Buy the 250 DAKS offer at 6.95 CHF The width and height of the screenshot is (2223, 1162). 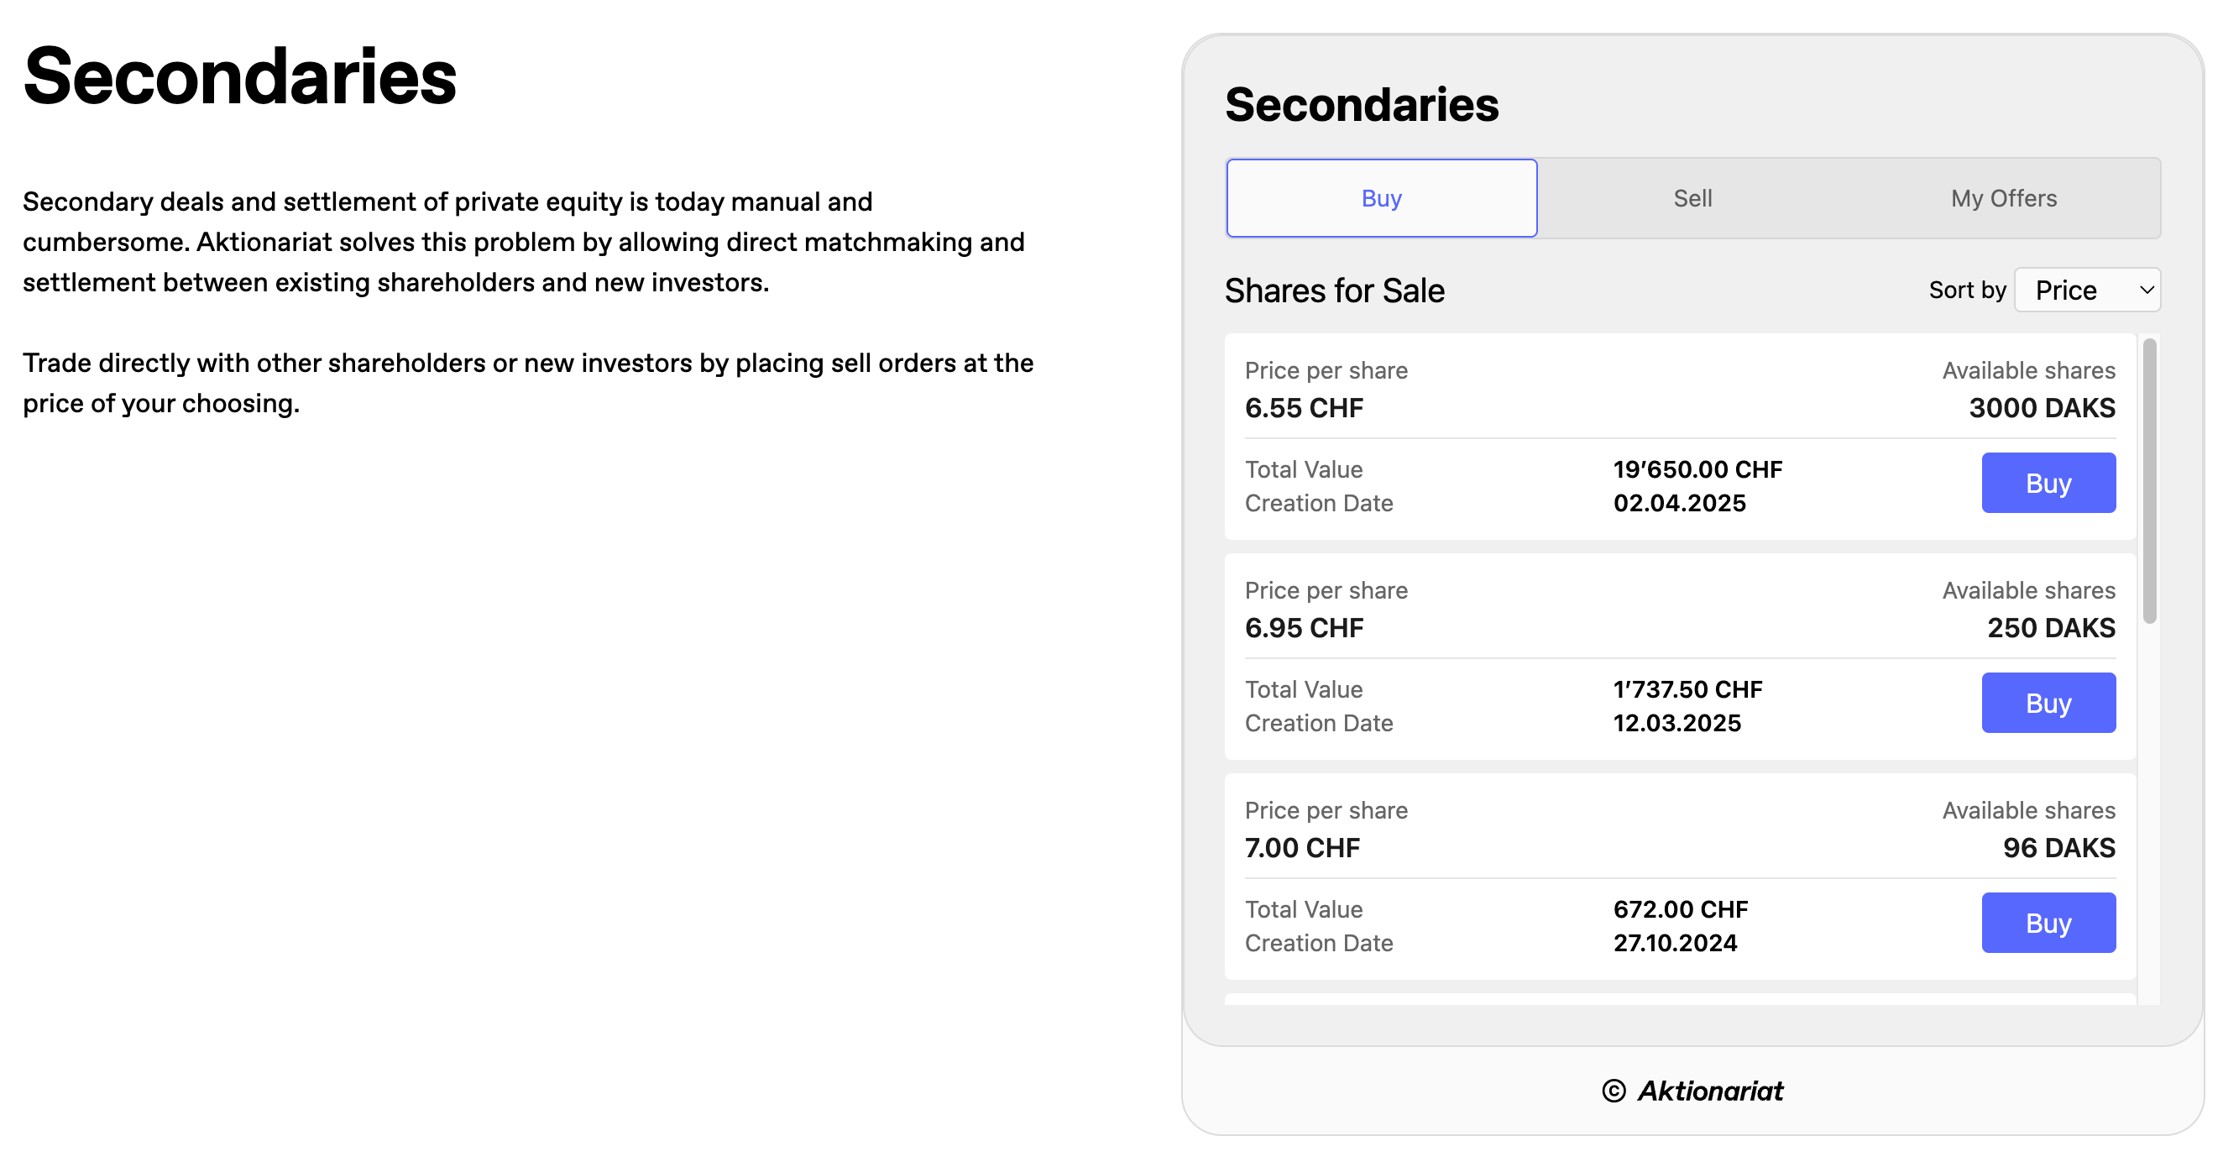pyautogui.click(x=2047, y=703)
